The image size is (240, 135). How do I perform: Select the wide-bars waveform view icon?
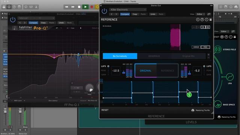(203, 27)
